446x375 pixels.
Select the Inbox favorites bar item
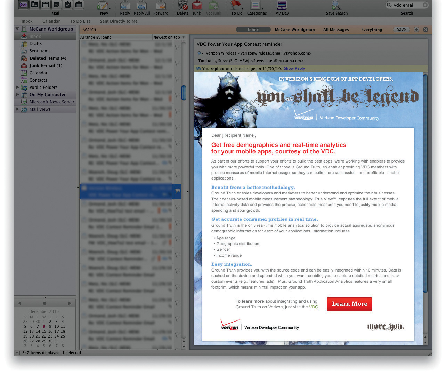pyautogui.click(x=27, y=21)
